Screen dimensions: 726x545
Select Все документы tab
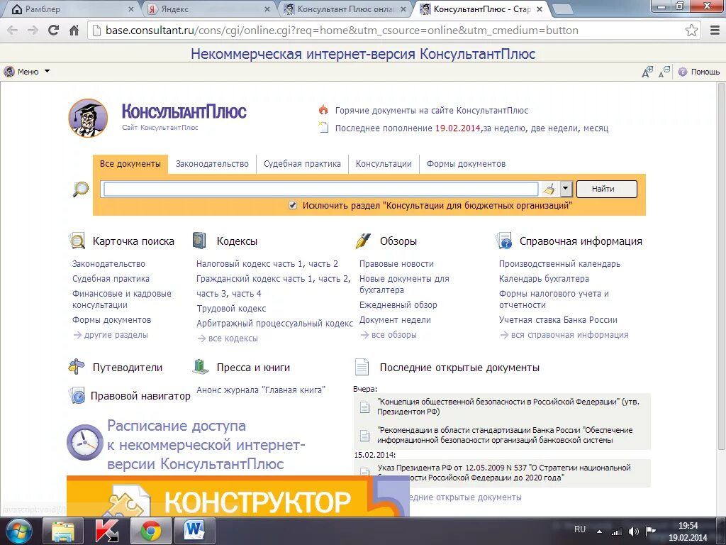click(x=130, y=164)
